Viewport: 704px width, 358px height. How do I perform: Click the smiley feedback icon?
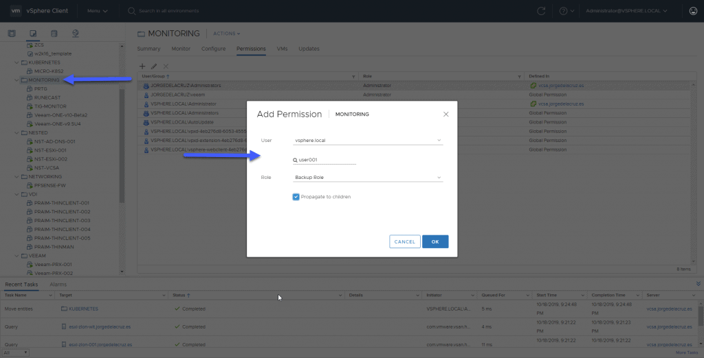point(693,11)
